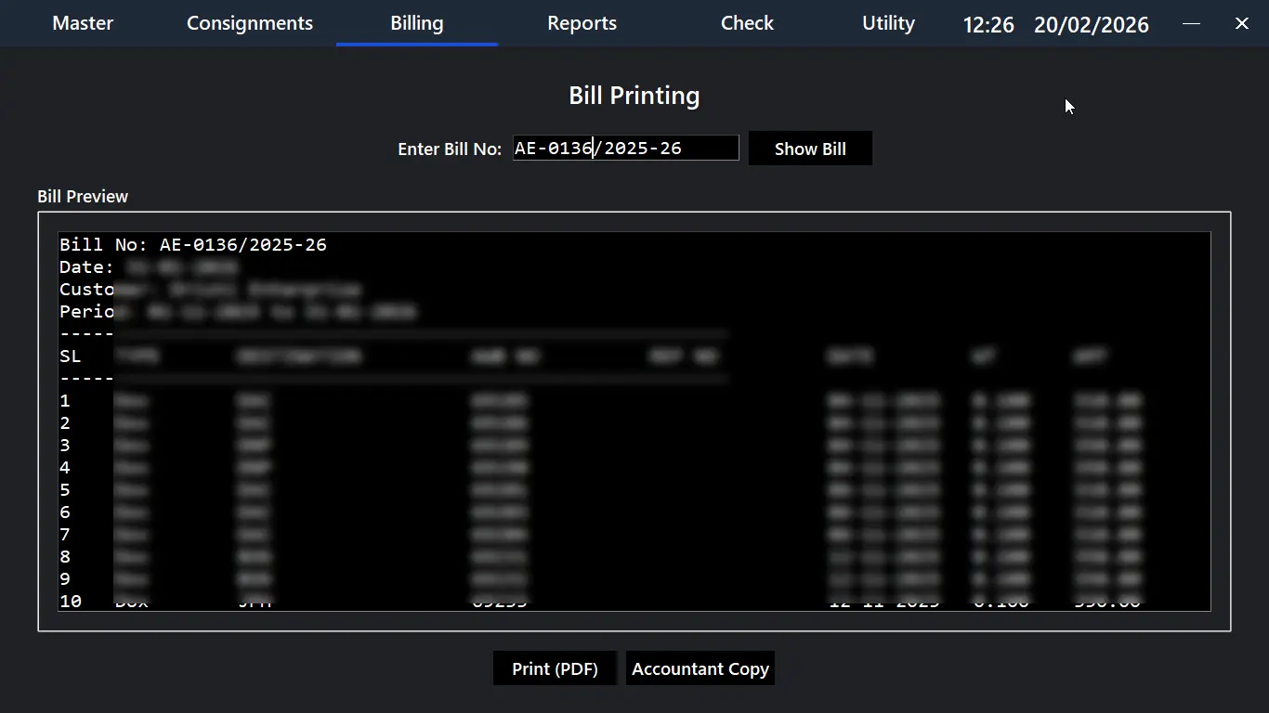
Task: Click the SL column header in preview
Action: pos(71,356)
